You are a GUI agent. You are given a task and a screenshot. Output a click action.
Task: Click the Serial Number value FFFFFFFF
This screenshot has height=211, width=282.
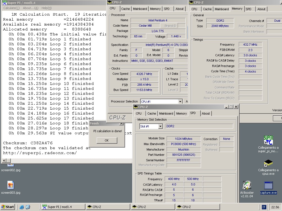point(183,160)
